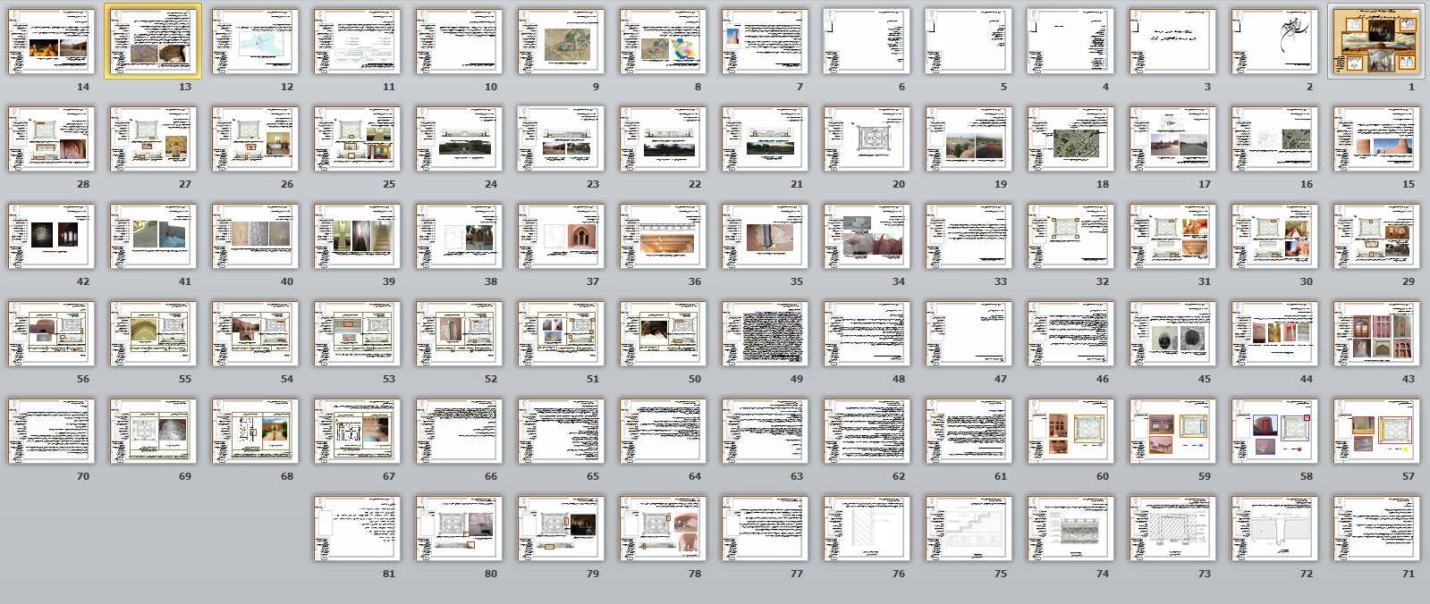Open slide 2 with the calligraphy
This screenshot has height=604, width=1430.
pyautogui.click(x=1273, y=42)
